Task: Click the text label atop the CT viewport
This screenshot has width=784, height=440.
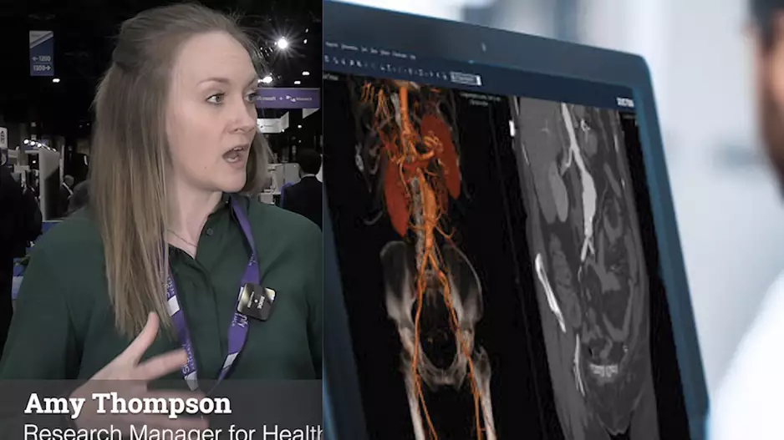Action: 483,98
